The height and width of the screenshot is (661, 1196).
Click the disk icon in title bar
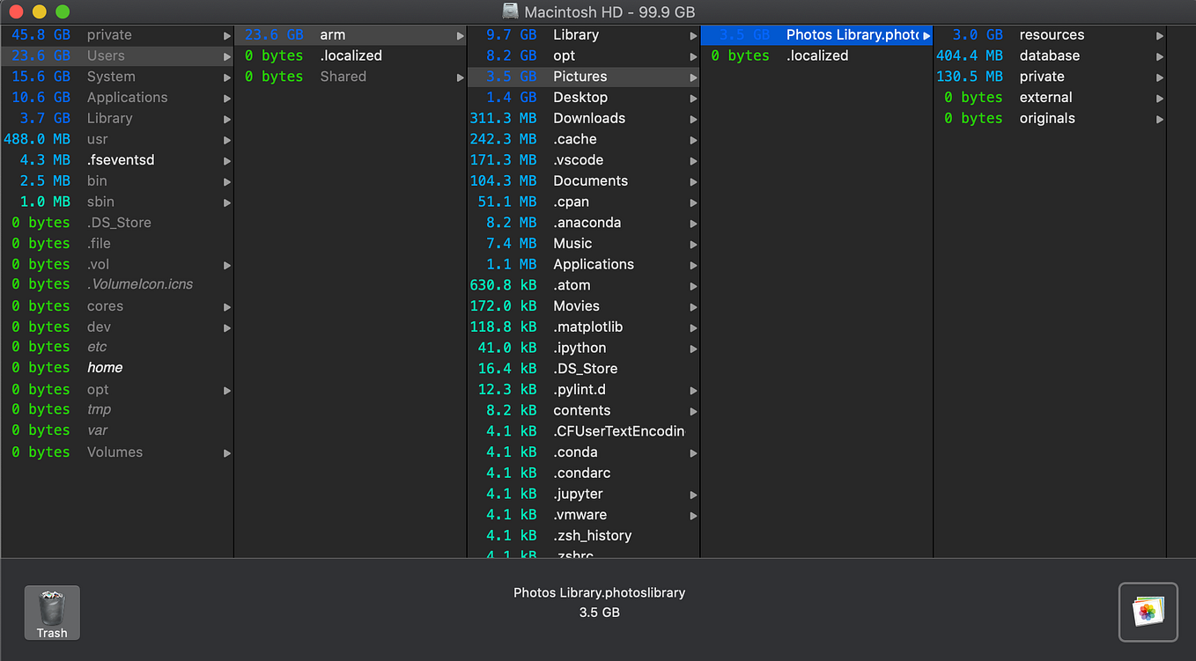(510, 11)
